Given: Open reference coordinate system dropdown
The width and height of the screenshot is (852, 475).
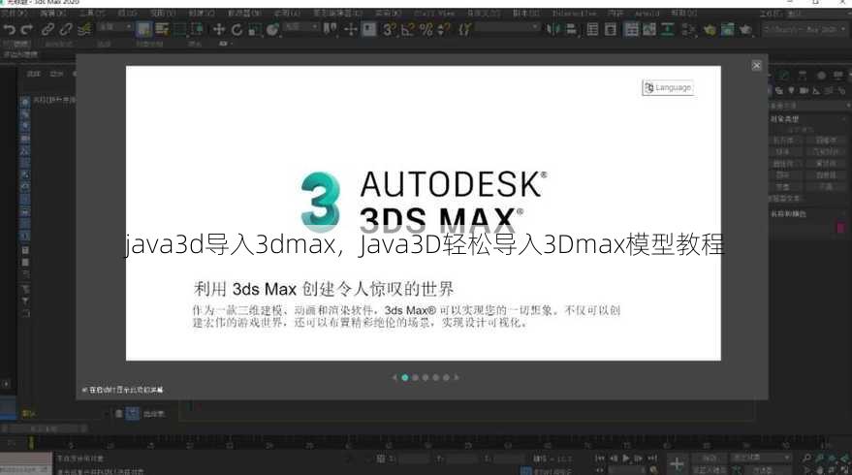Looking at the screenshot, I should (x=301, y=26).
